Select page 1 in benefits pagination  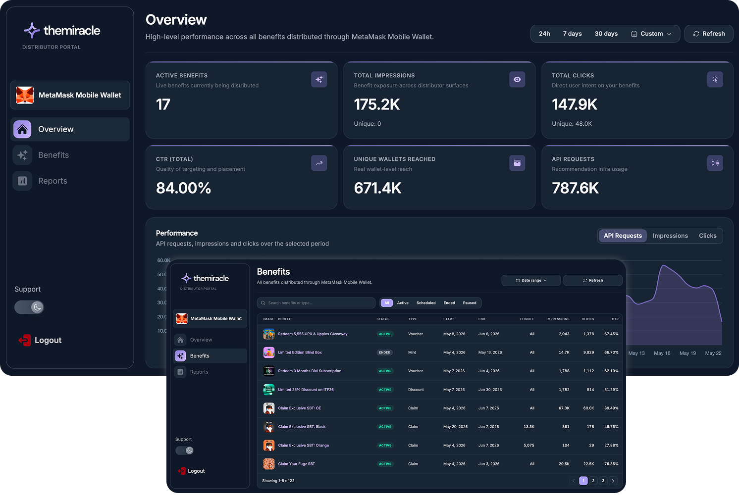click(583, 481)
